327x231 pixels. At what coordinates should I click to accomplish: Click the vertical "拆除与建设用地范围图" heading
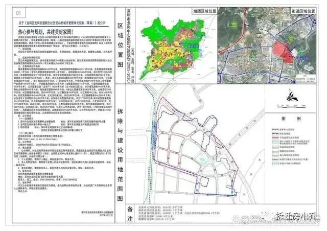click(x=120, y=155)
